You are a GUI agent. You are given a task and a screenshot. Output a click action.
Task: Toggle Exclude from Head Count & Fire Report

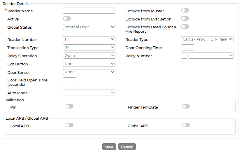click(x=185, y=27)
